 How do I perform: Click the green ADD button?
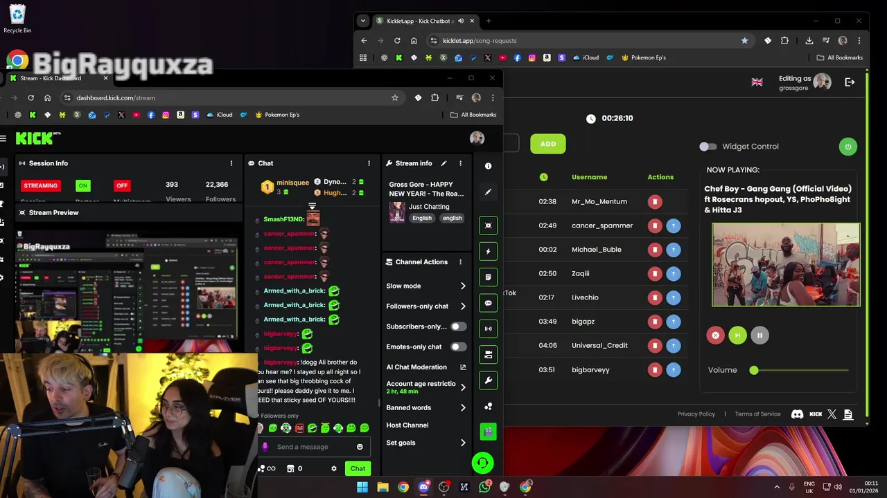[547, 144]
